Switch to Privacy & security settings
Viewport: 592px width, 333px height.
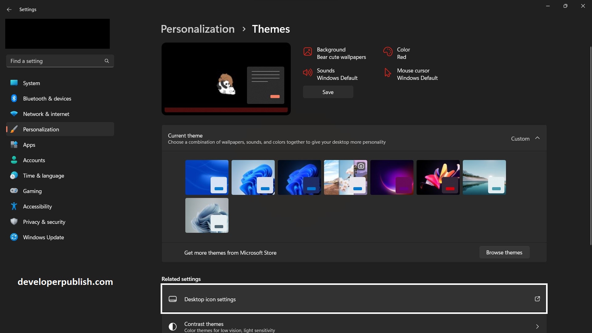[x=44, y=222]
